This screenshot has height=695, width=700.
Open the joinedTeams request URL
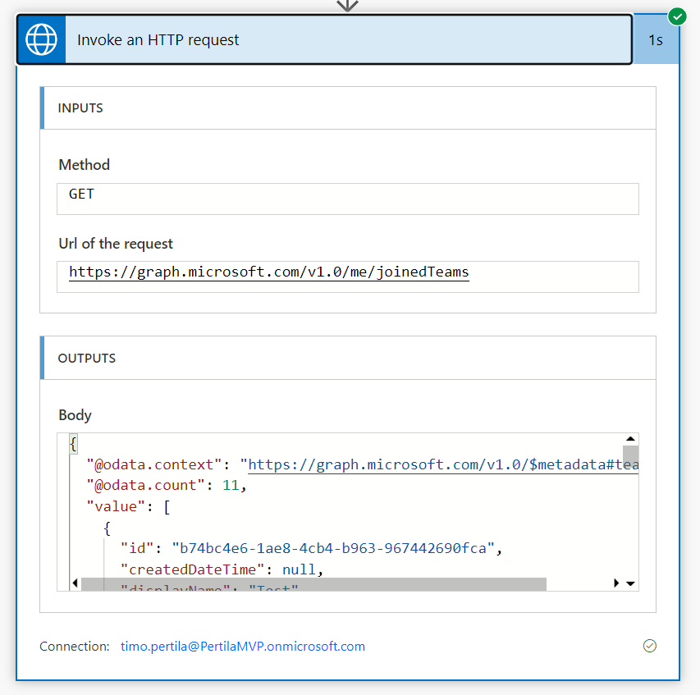coord(268,272)
